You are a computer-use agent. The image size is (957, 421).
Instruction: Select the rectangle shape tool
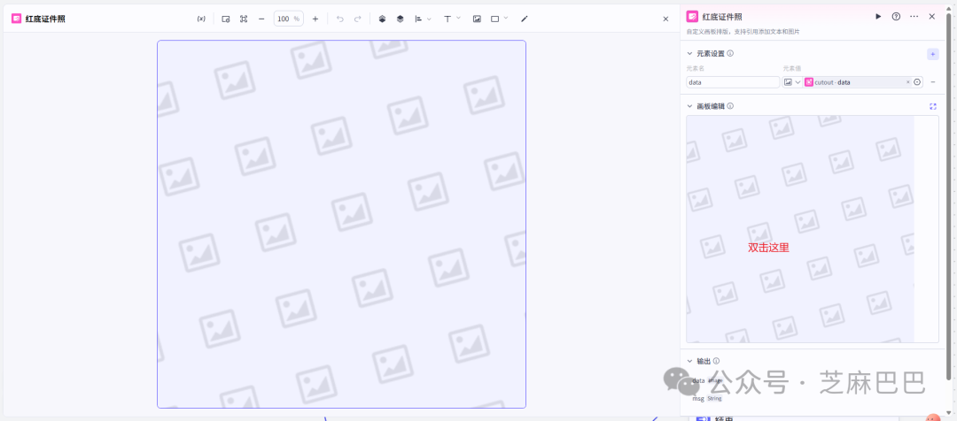(x=495, y=19)
